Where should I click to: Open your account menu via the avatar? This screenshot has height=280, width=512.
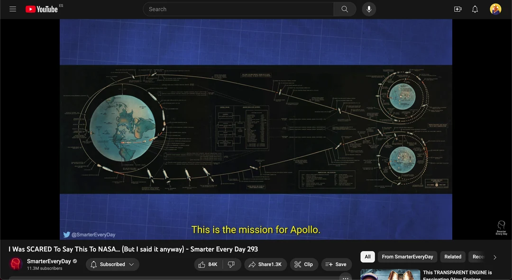coord(495,9)
